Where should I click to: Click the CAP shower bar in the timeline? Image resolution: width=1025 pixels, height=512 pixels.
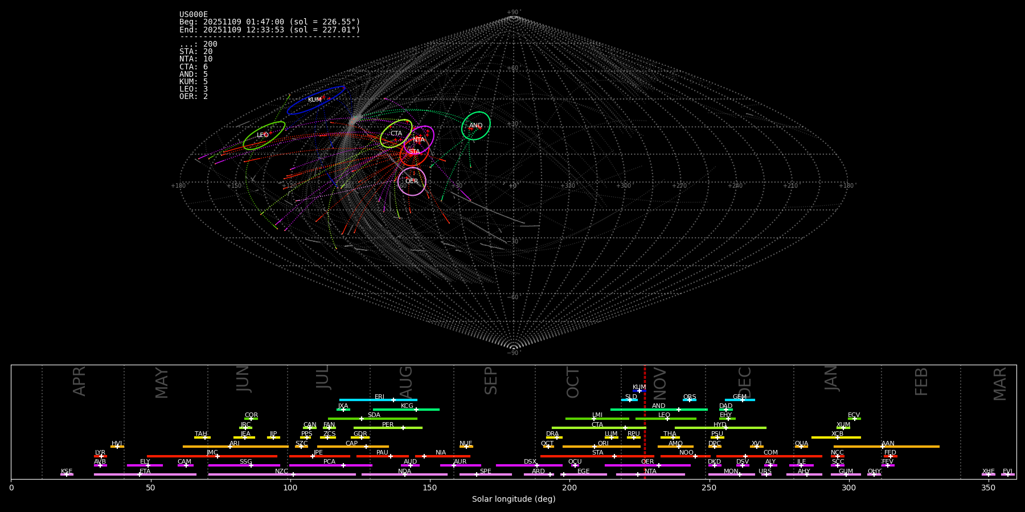[353, 447]
